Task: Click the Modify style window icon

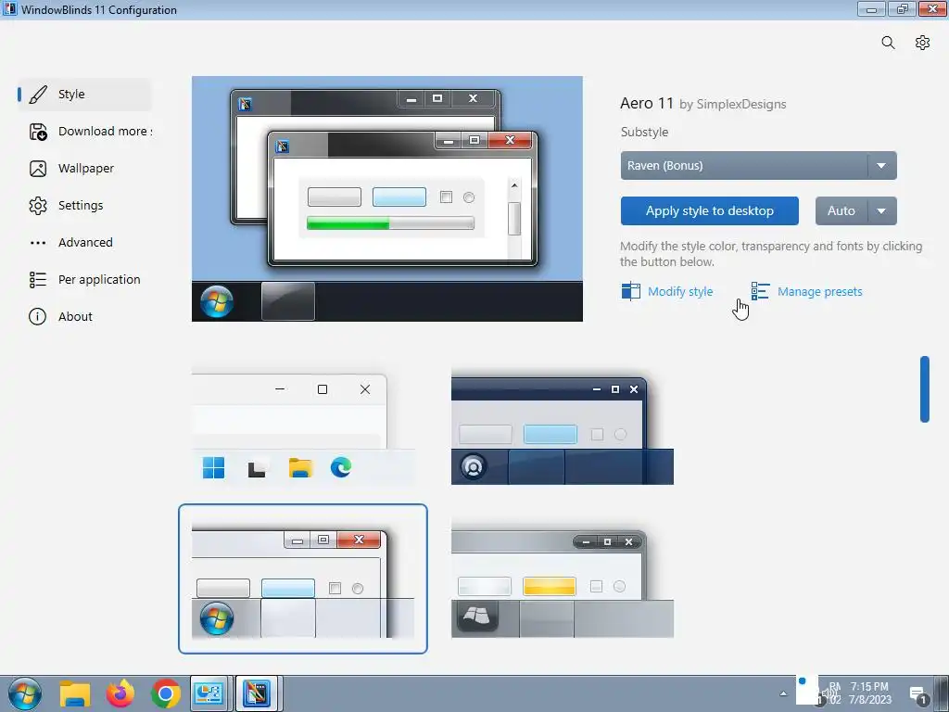Action: point(630,291)
